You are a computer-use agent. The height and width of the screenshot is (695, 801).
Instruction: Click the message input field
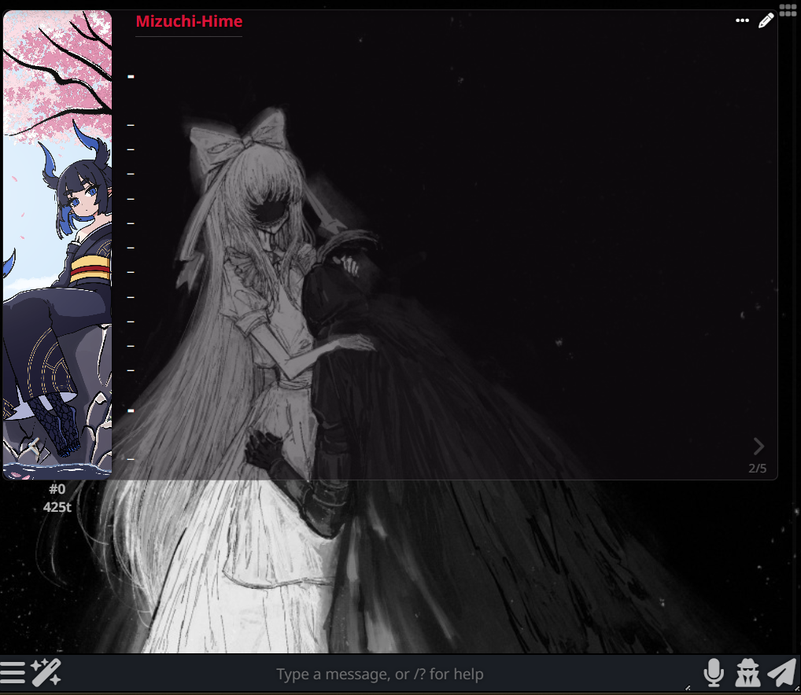(x=379, y=674)
